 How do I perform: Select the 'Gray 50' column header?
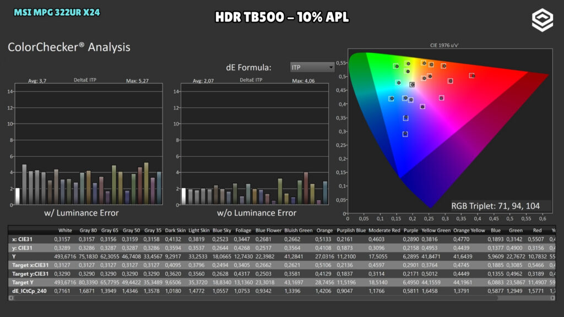tap(131, 231)
